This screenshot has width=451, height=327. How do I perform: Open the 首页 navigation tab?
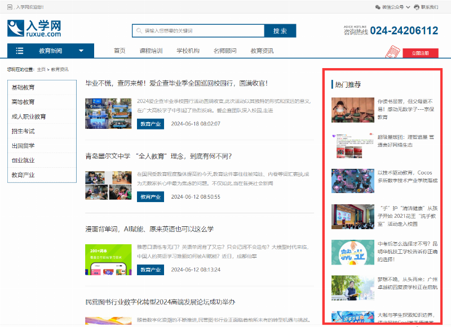click(120, 51)
